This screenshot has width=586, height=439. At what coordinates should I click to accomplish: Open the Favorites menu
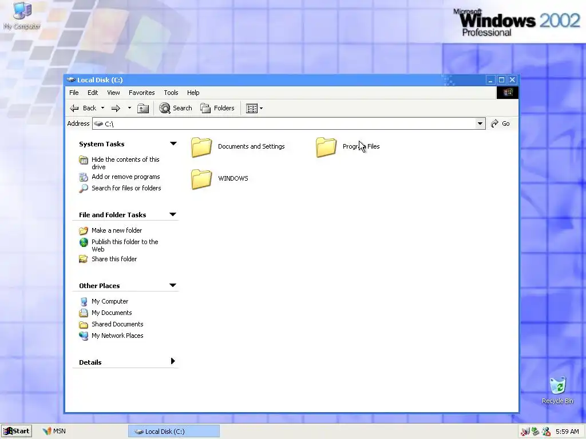pyautogui.click(x=142, y=93)
